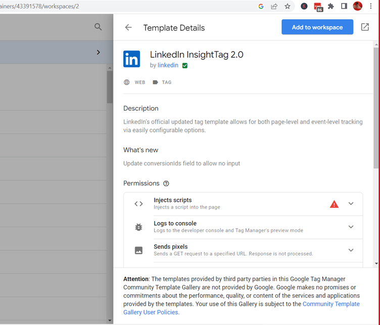Open template in new window icon
The height and width of the screenshot is (325, 380).
[365, 27]
